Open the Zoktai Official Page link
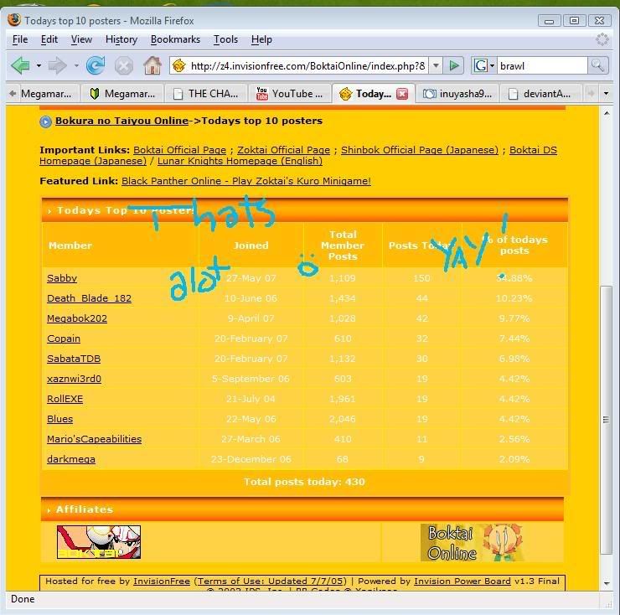Image resolution: width=620 pixels, height=615 pixels. 283,150
